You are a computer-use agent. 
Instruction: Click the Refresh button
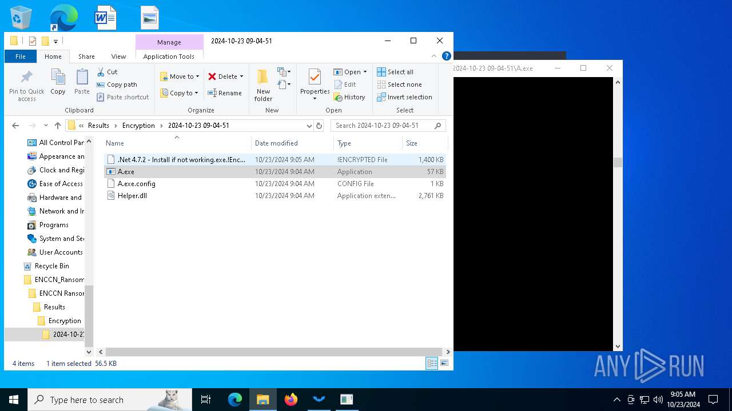click(319, 126)
